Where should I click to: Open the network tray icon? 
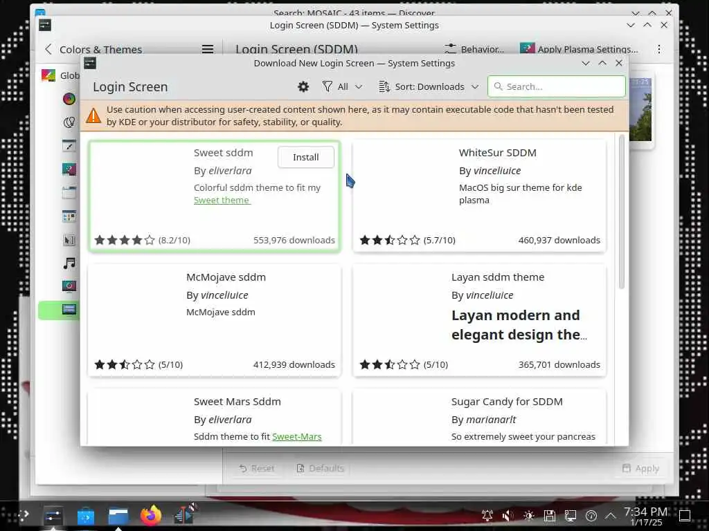571,515
